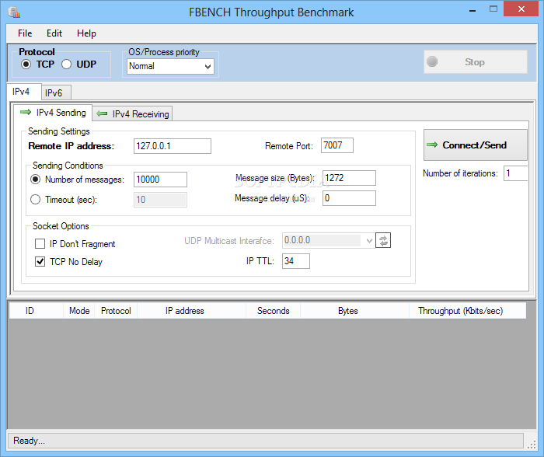Click the Bytes column header
The height and width of the screenshot is (457, 544).
pyautogui.click(x=355, y=311)
